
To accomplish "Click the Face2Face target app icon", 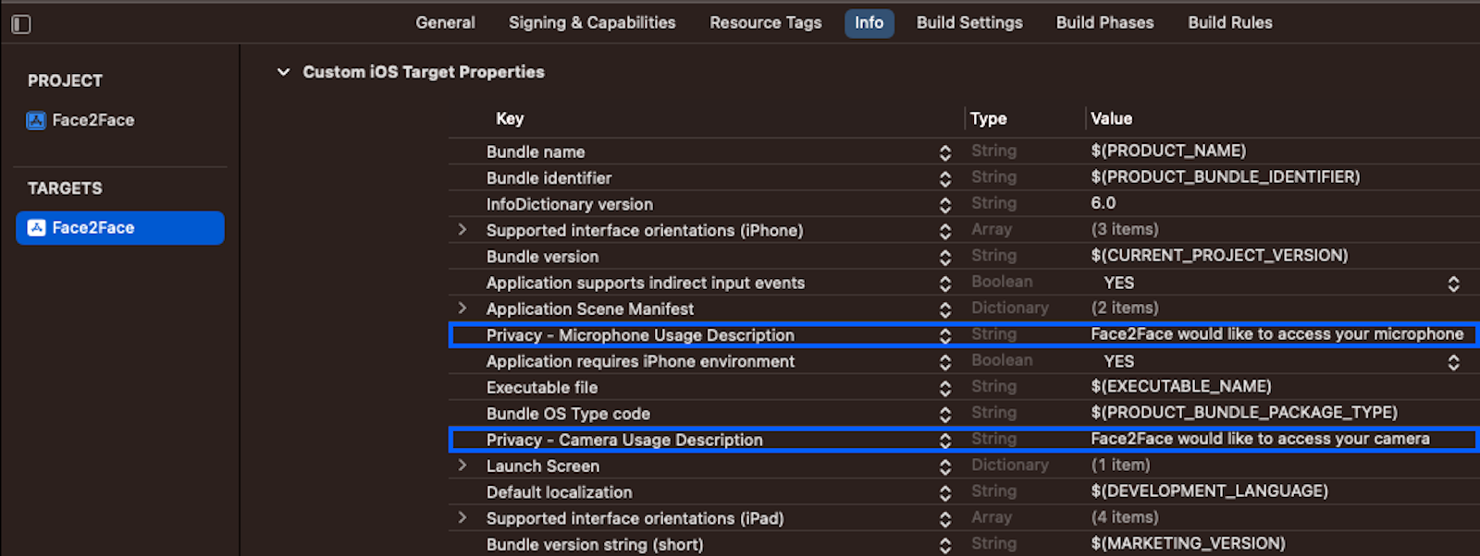I will click(x=36, y=228).
